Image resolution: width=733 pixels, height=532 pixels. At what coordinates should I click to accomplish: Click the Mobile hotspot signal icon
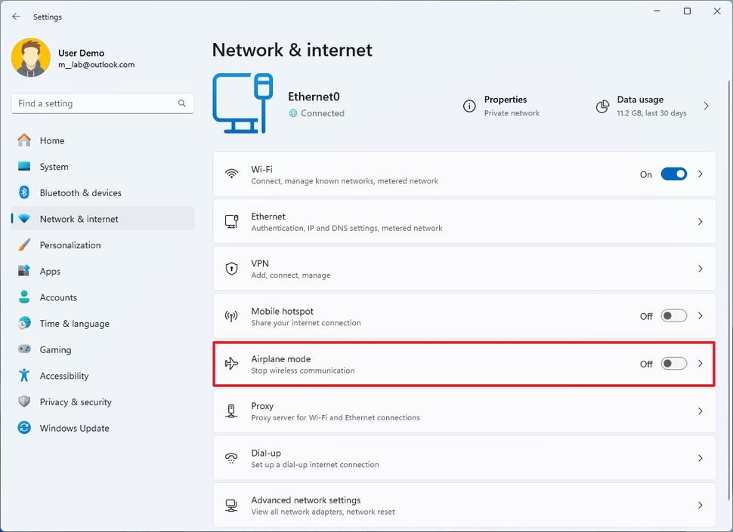click(231, 316)
